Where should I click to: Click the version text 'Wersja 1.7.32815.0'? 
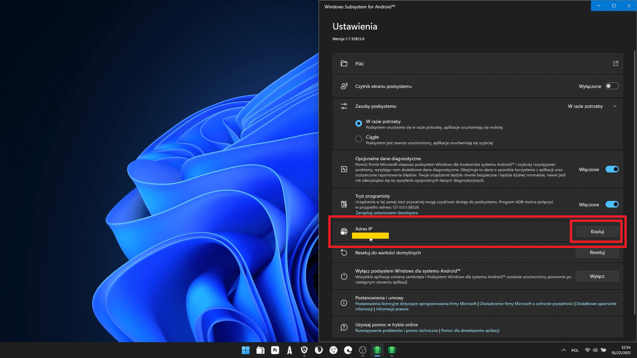pos(348,39)
